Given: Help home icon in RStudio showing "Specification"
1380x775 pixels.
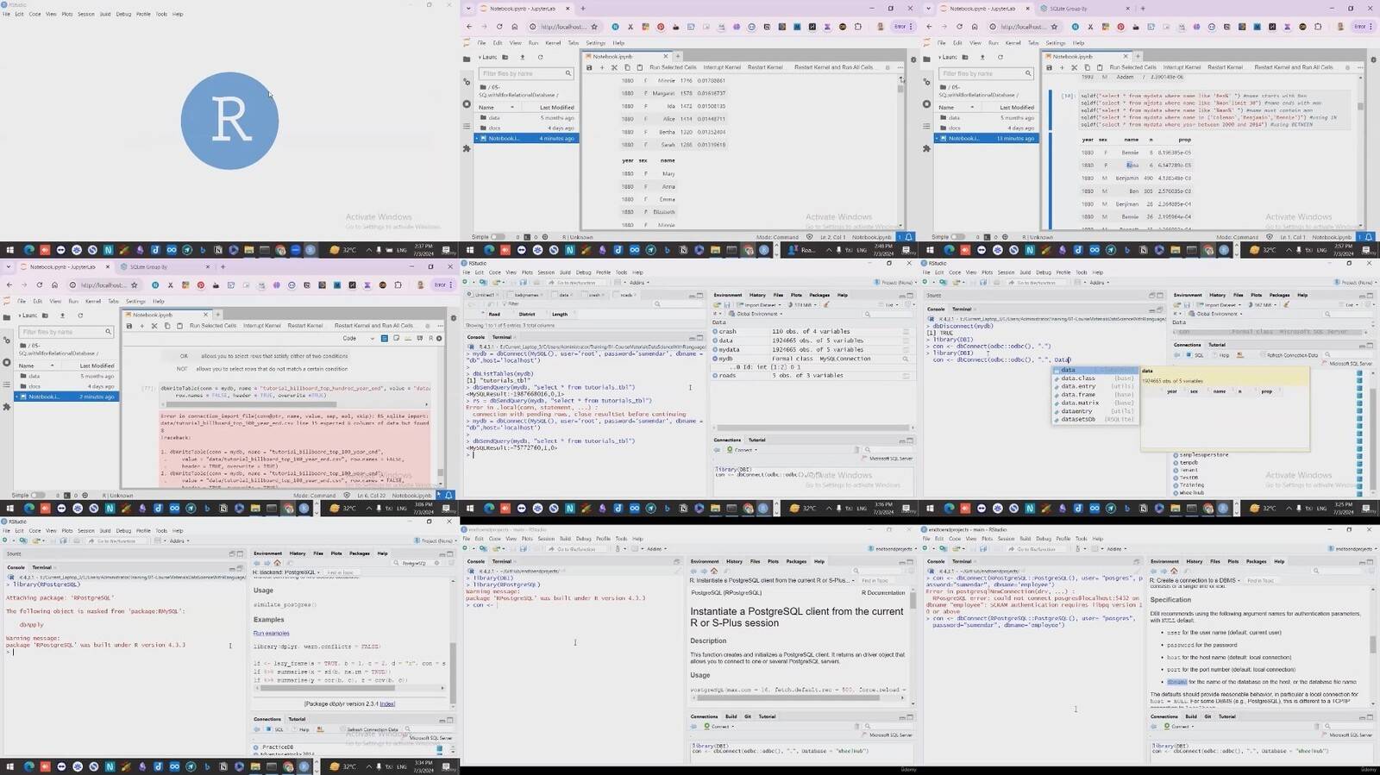Looking at the screenshot, I should pos(1174,571).
